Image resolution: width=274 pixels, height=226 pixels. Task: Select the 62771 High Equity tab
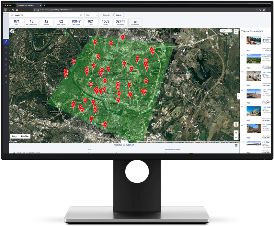[x=120, y=23]
